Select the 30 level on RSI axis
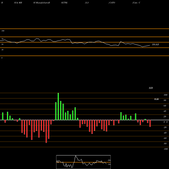This screenshot has width=169, height=169. (2, 50)
